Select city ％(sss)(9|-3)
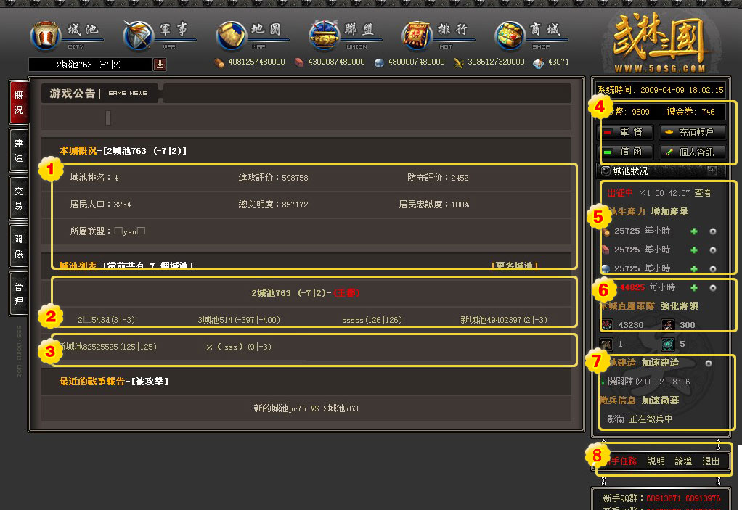Viewport: 742px width, 510px height. [x=239, y=347]
